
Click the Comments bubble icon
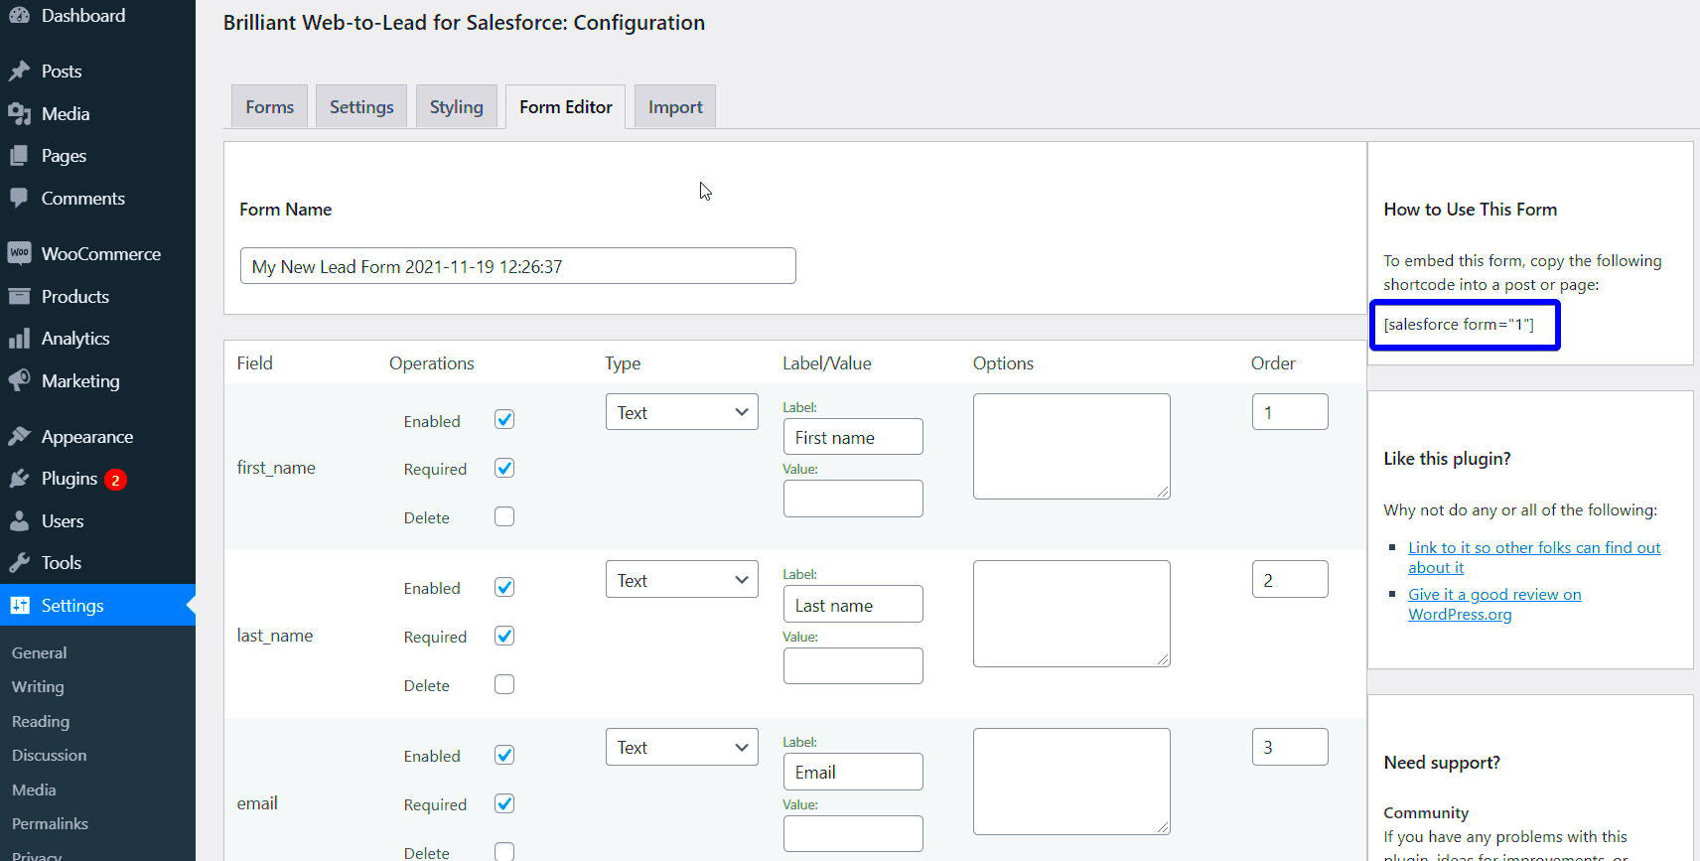19,198
